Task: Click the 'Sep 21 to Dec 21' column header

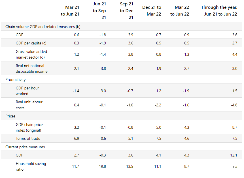Action: (126, 11)
